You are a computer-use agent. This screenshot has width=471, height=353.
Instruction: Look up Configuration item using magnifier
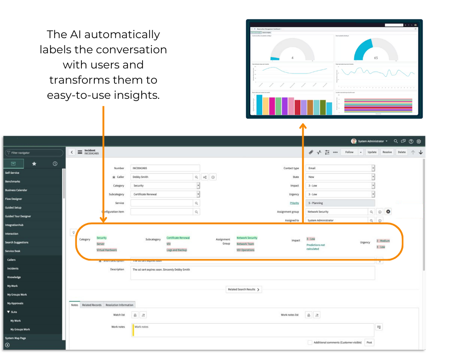click(x=196, y=212)
